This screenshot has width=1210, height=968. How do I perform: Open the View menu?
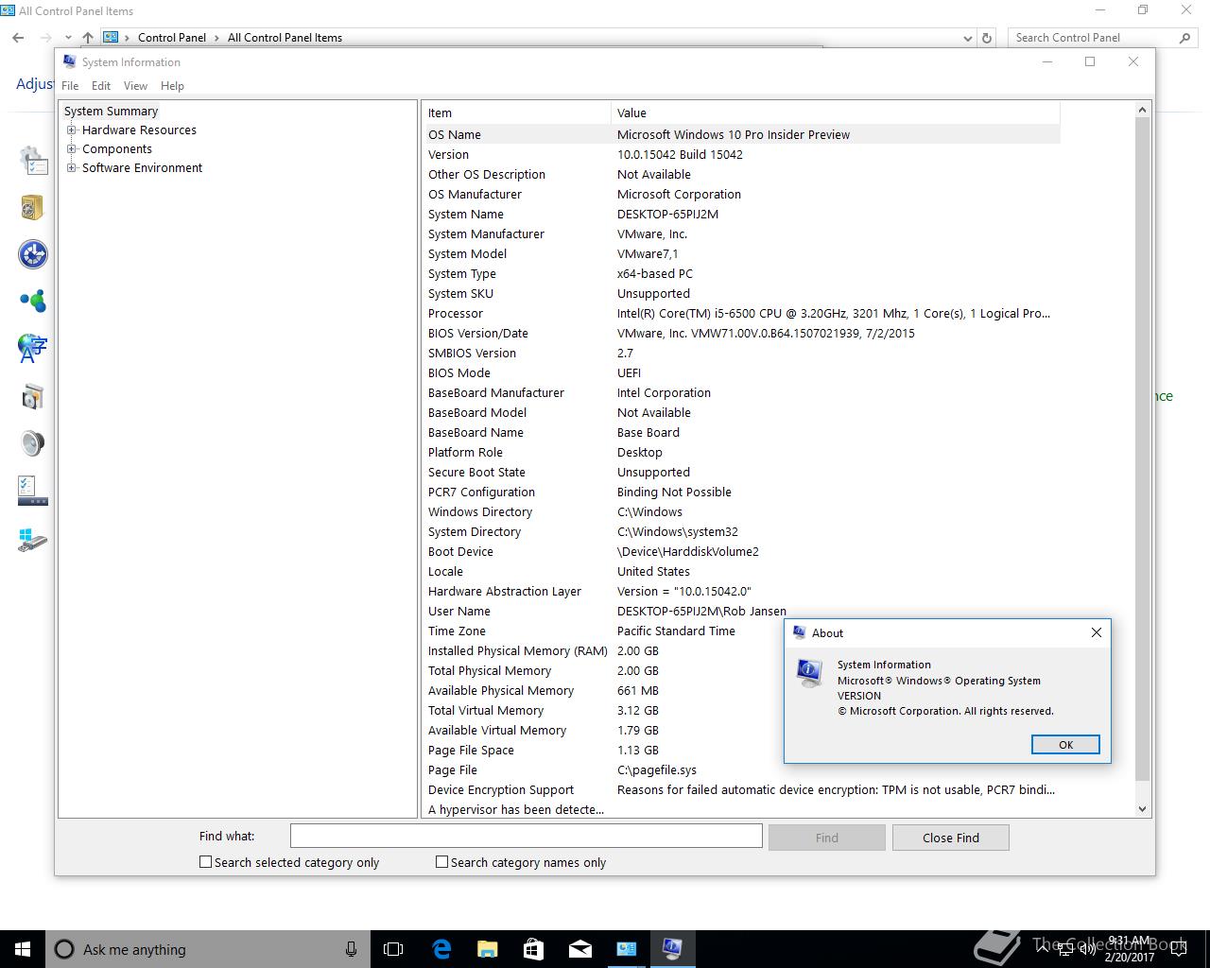pos(135,86)
